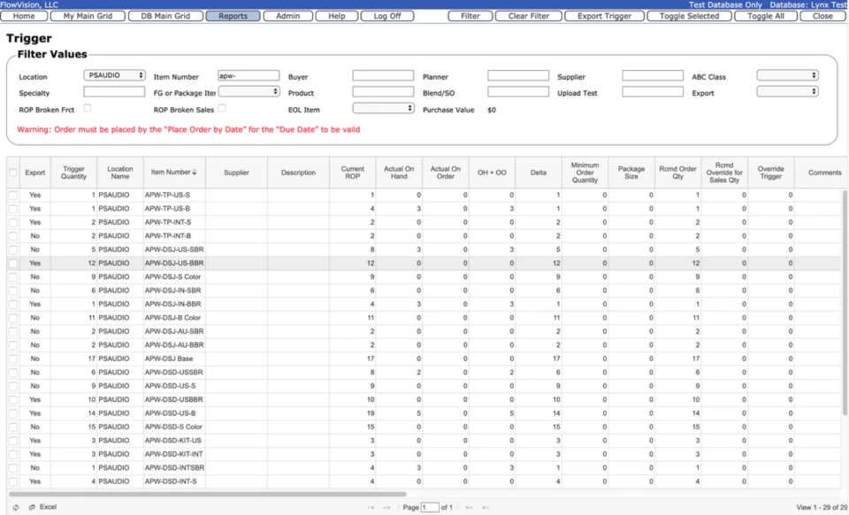Open the Location dropdown showing PSAUDIO
Viewport: 849px width, 515px height.
pos(114,75)
